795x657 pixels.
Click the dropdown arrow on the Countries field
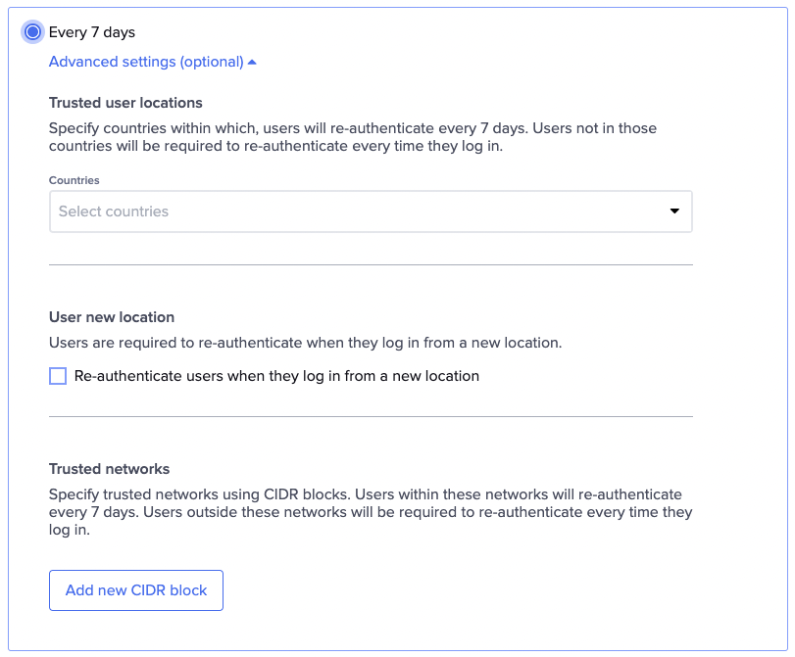coord(673,211)
